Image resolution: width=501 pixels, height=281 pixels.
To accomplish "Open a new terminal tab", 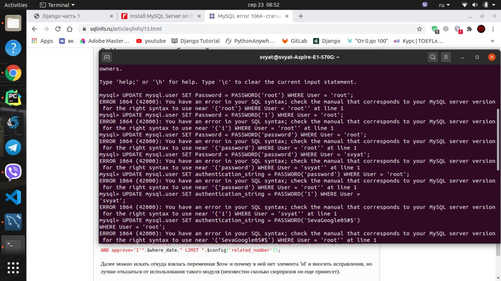I will click(106, 57).
